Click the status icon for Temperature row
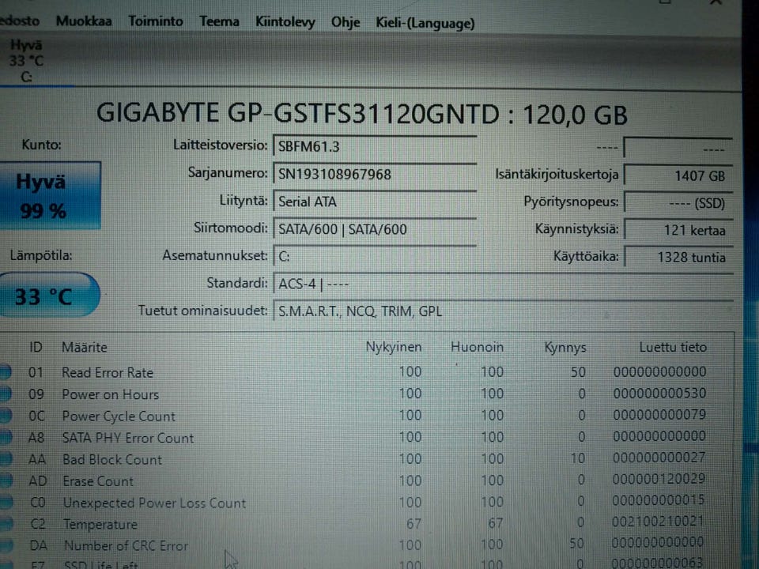The image size is (759, 569). tap(6, 523)
